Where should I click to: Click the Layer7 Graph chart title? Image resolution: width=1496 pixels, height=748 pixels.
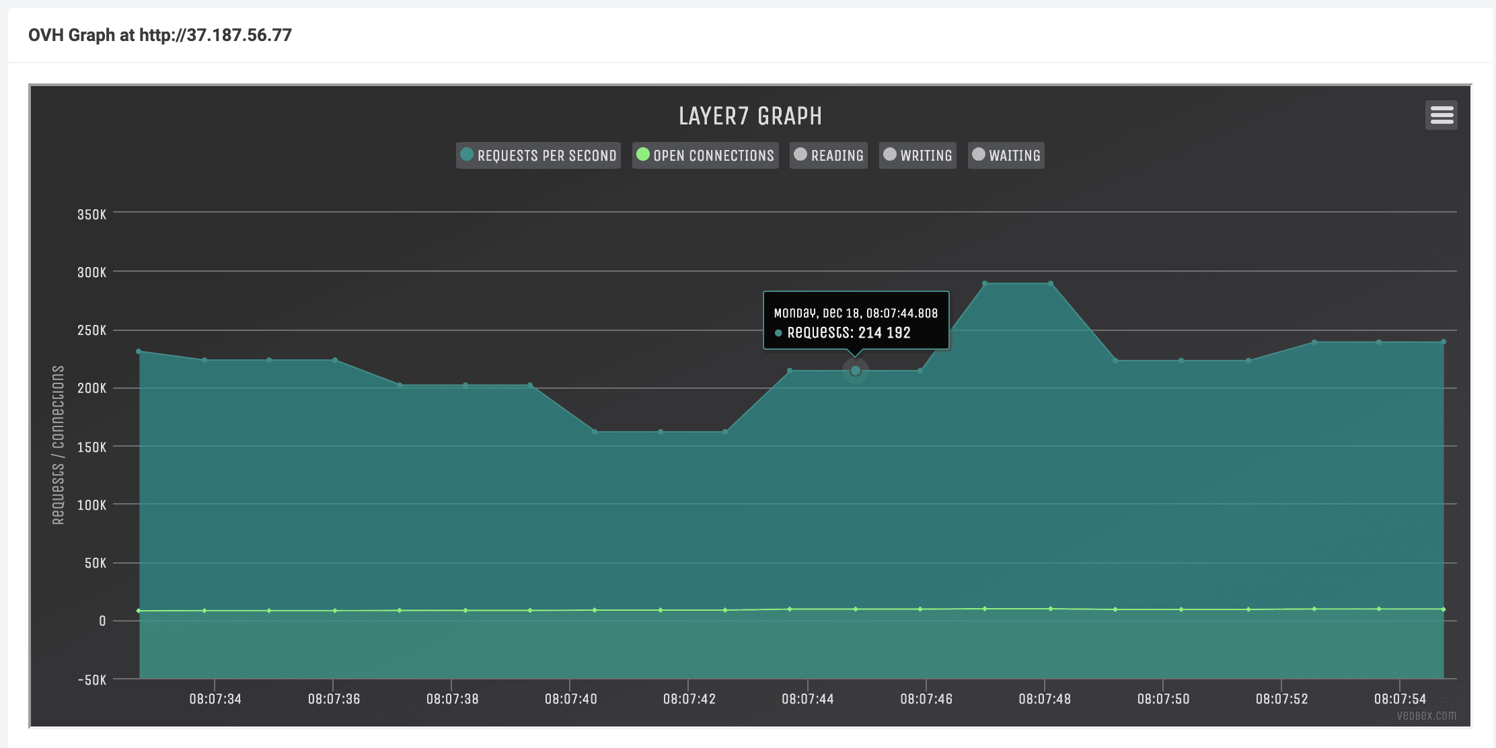[750, 116]
